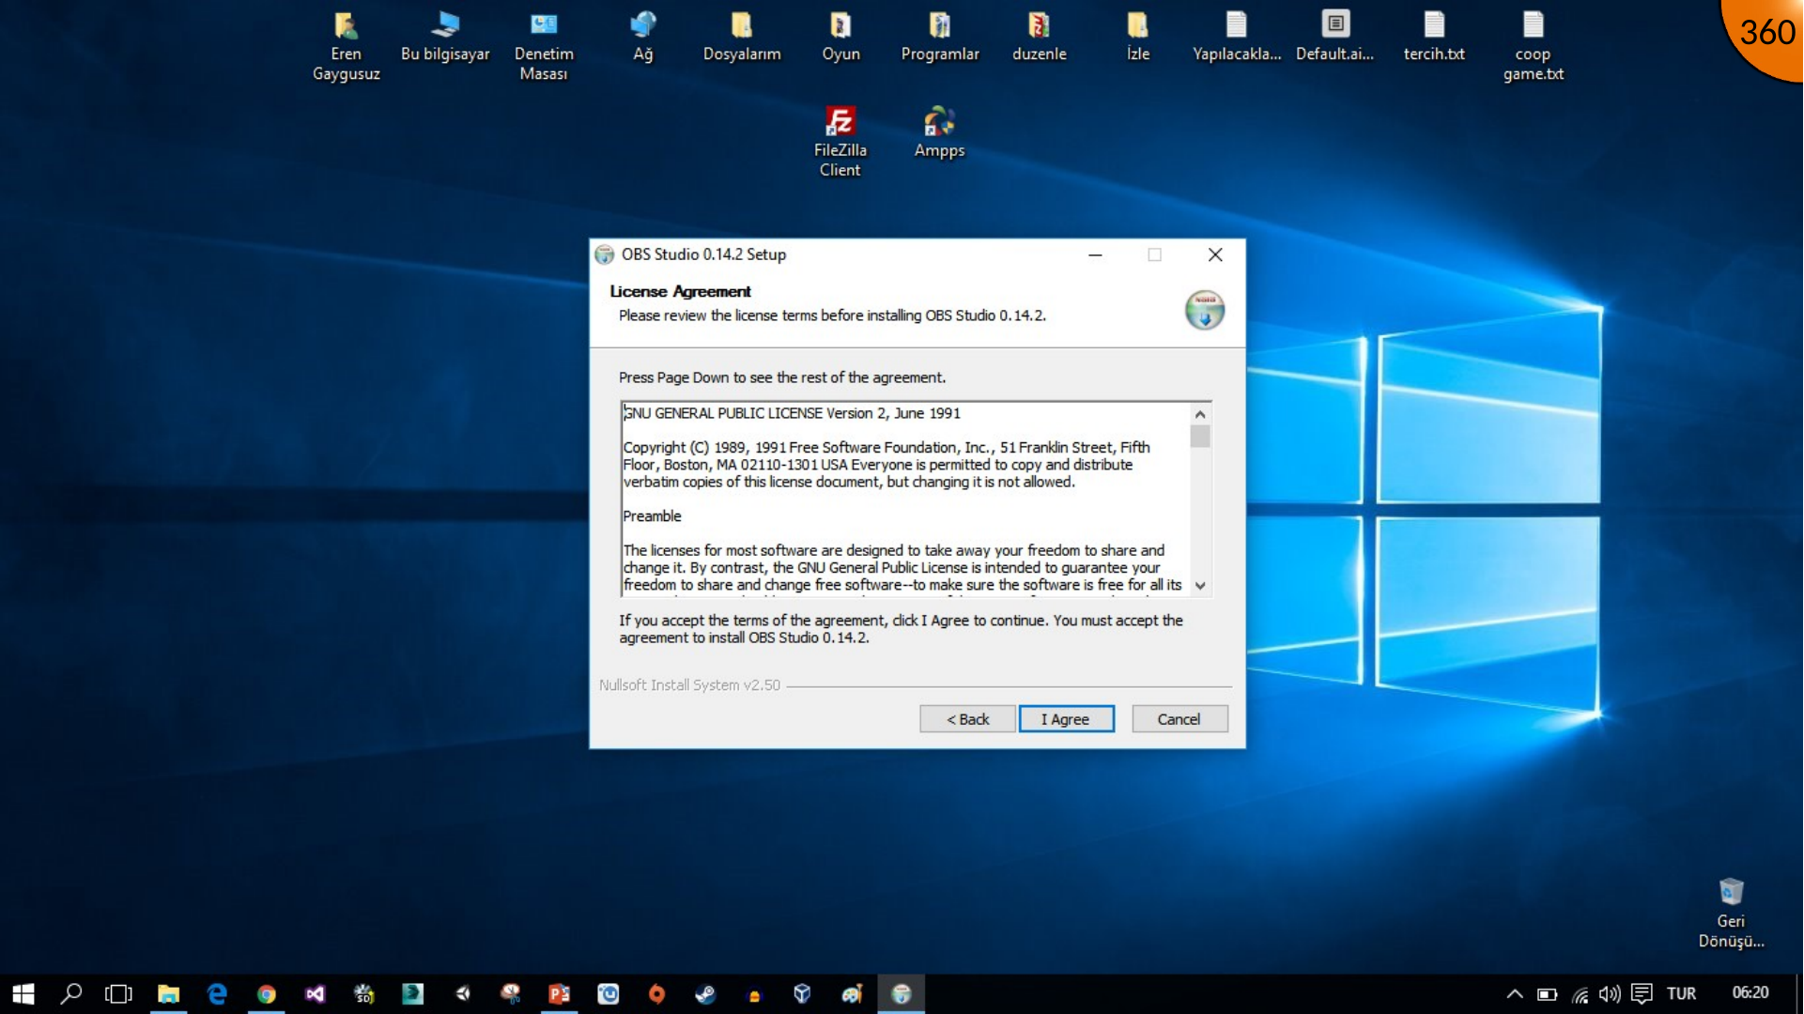Open the volume control tray icon

click(x=1610, y=993)
